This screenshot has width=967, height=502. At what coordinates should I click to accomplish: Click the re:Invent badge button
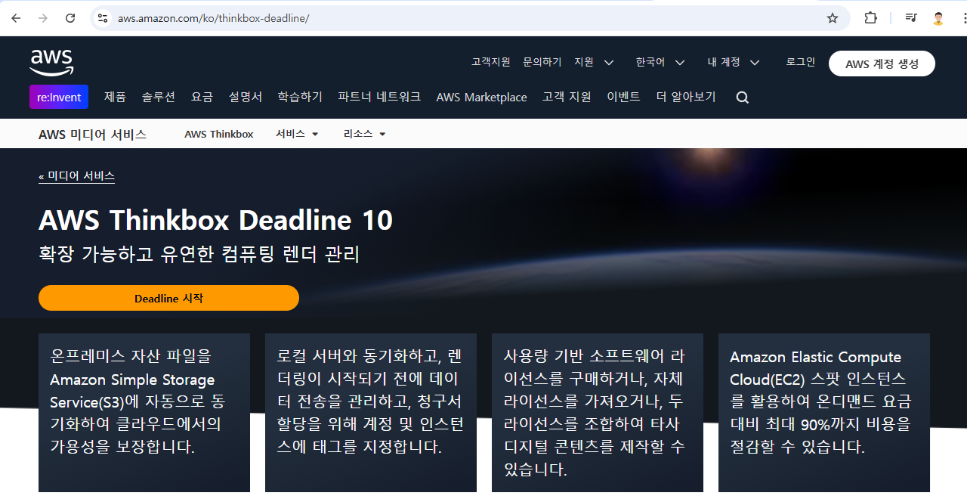[59, 97]
